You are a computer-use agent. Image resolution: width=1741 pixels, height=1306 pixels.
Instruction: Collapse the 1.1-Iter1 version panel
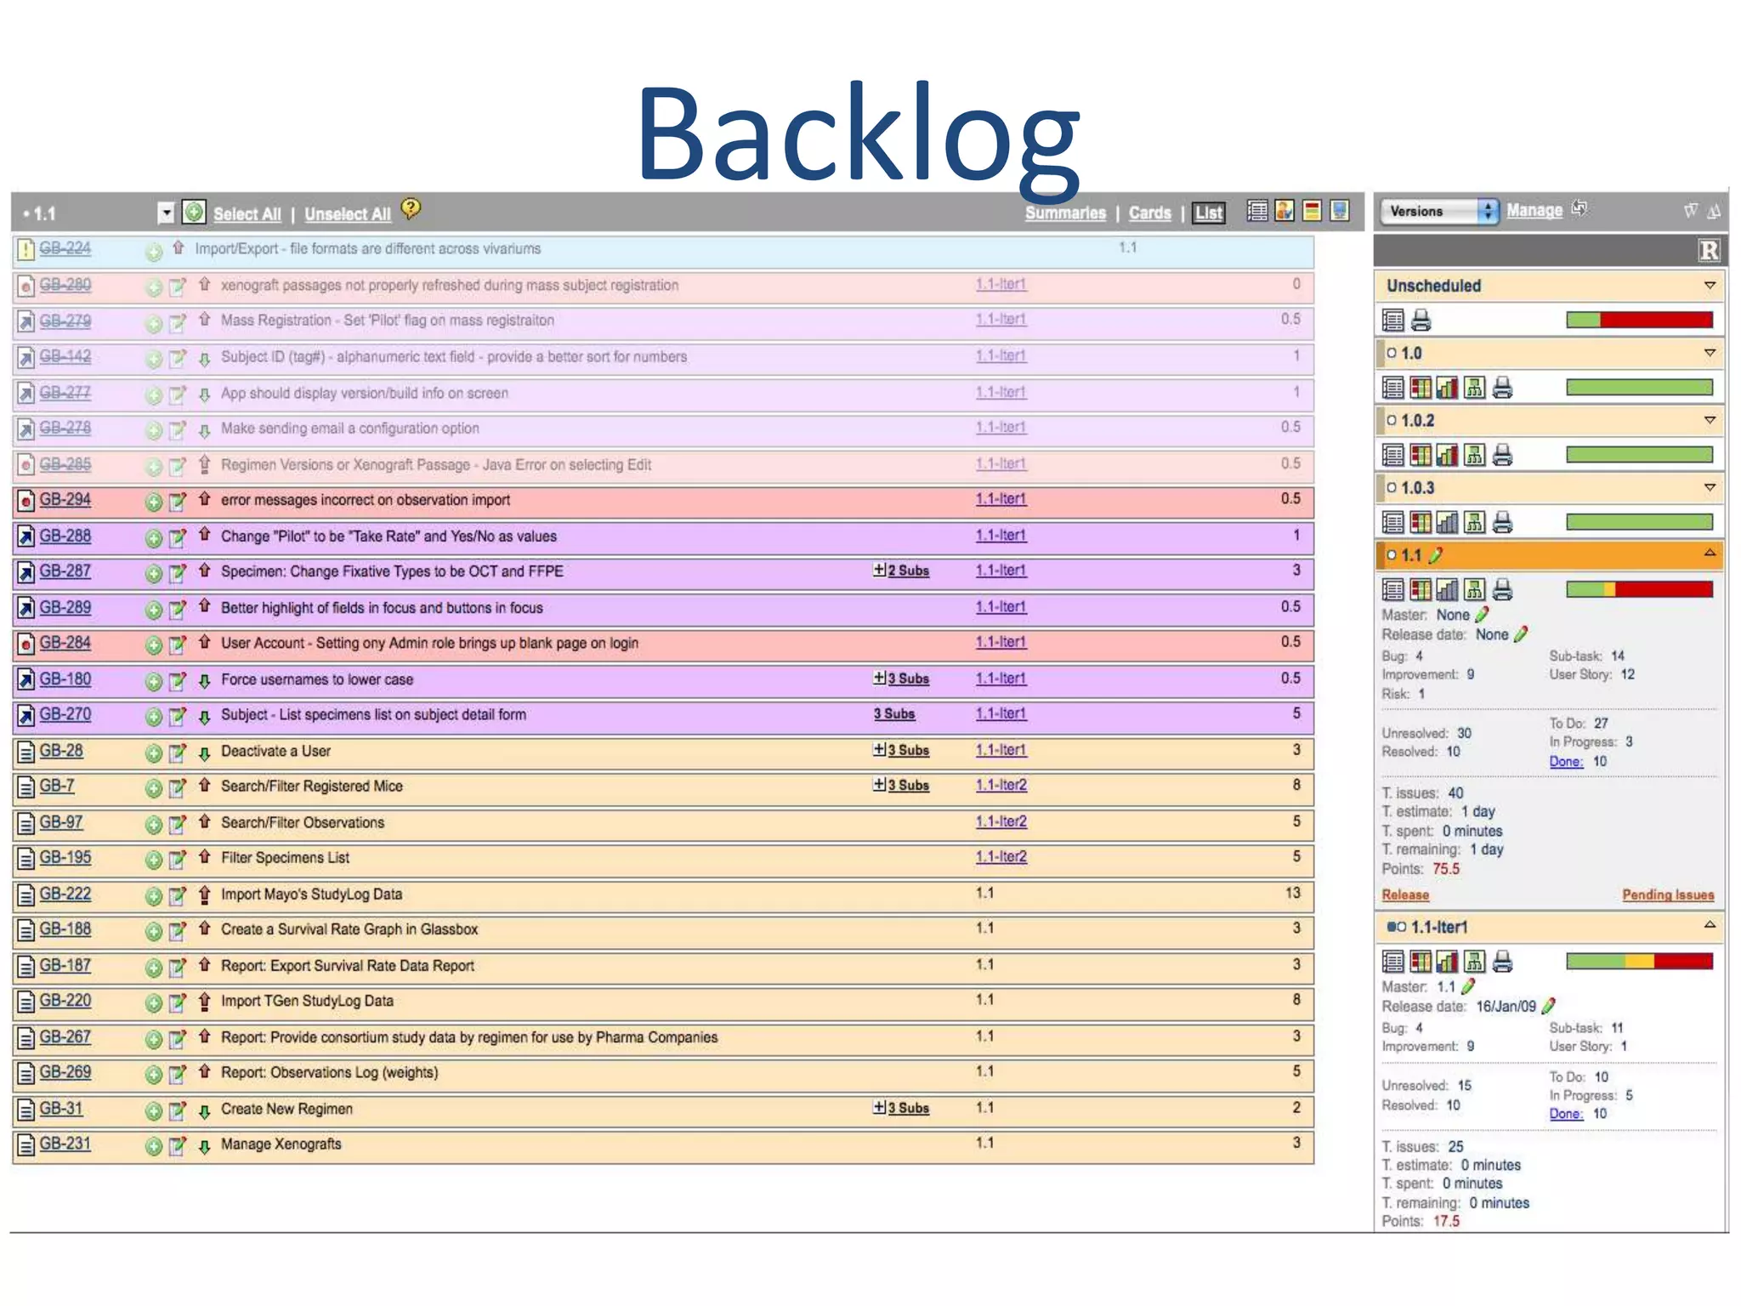pos(1710,925)
